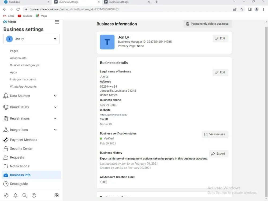Viewport: 268px width, 201px height.
Task: Click the Business info briefcase icon
Action: tap(6, 175)
